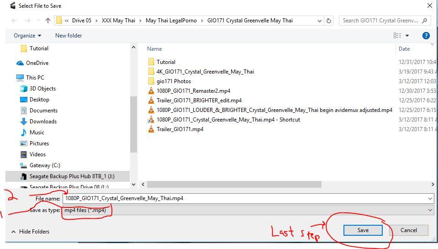Sort files by the Name column header

[155, 49]
